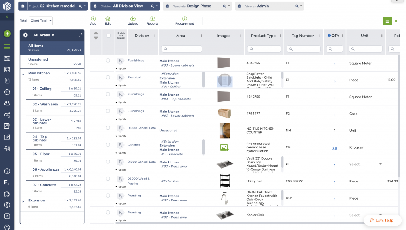Viewport: 406px width, 230px height.
Task: Click the Update link under the Electrical row
Action: pos(122,85)
